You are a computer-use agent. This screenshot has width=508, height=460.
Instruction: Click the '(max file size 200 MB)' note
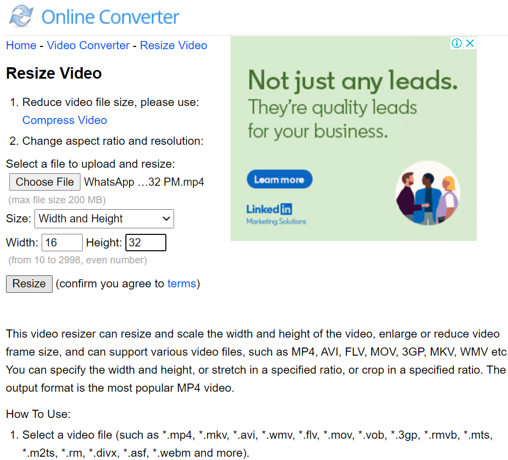(57, 200)
